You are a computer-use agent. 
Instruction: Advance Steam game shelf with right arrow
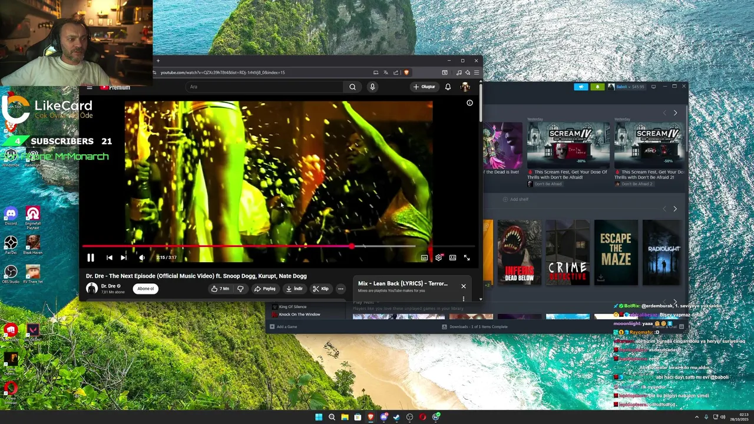[x=675, y=208]
